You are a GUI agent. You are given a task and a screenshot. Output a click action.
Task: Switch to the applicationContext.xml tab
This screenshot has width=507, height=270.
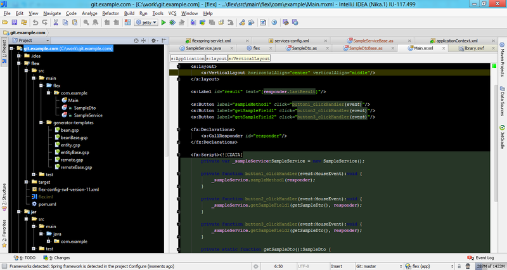(x=456, y=41)
